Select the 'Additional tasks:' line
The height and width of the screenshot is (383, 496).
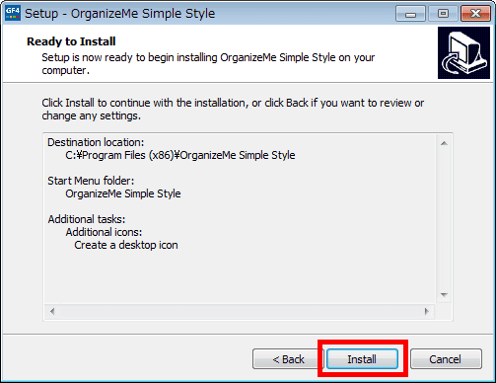(x=87, y=219)
